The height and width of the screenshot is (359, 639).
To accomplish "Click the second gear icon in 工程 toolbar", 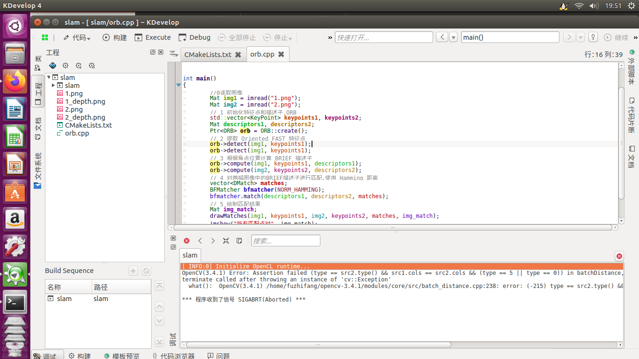I will point(79,66).
